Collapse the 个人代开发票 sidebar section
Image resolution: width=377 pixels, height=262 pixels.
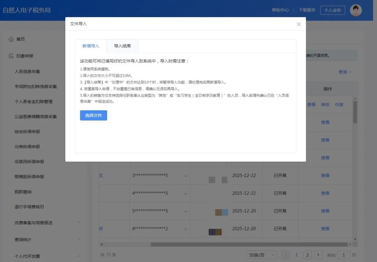pyautogui.click(x=79, y=256)
